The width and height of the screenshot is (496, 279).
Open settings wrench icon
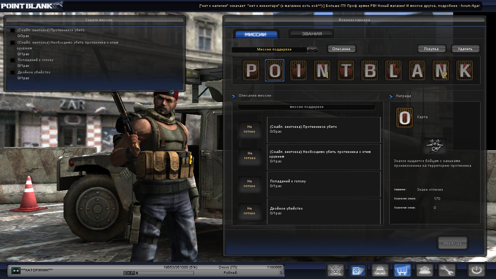[x=446, y=270]
